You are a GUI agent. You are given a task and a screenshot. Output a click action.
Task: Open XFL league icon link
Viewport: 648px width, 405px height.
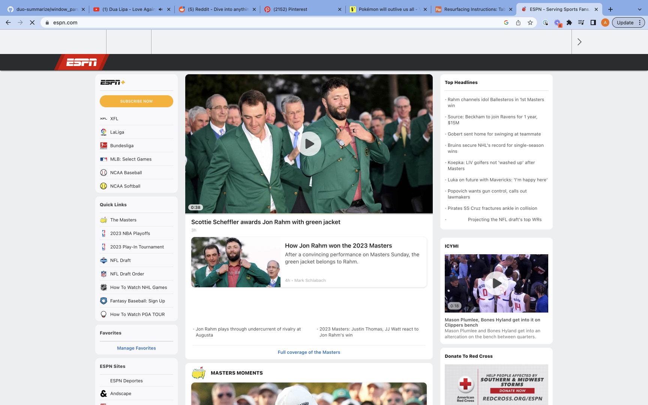[x=103, y=118]
